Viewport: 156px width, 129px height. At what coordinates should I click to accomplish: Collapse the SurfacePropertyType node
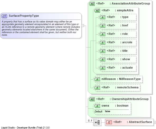83,26
